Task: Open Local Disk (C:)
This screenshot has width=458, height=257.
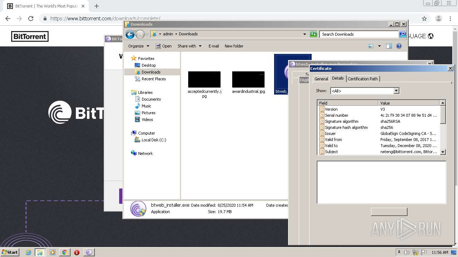Action: (x=154, y=140)
